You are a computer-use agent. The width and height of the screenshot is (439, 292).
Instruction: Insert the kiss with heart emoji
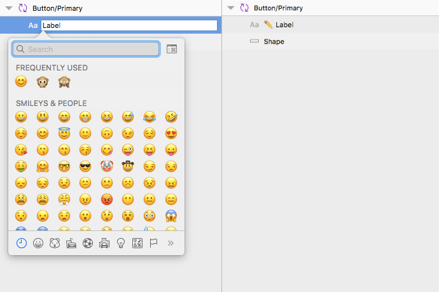(x=21, y=150)
